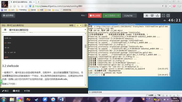Click the pink extension icon in browser toolbar
This screenshot has height=102, width=182.
point(174,6)
